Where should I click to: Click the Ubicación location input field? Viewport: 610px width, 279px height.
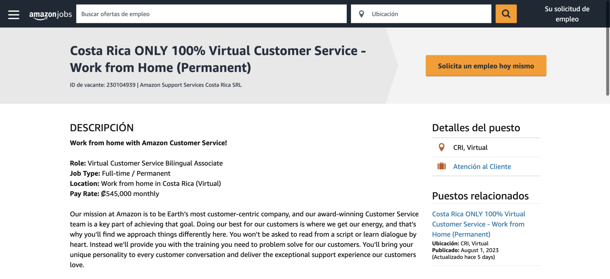tap(417, 14)
